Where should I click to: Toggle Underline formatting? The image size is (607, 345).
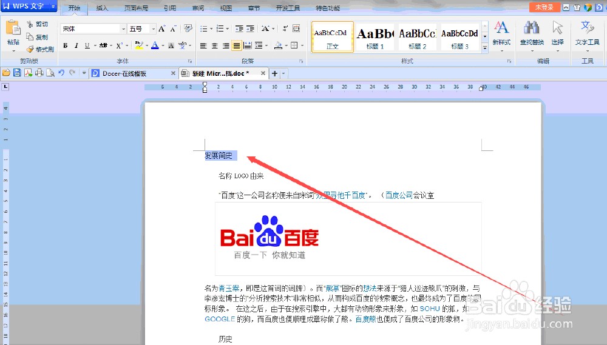[x=87, y=45]
